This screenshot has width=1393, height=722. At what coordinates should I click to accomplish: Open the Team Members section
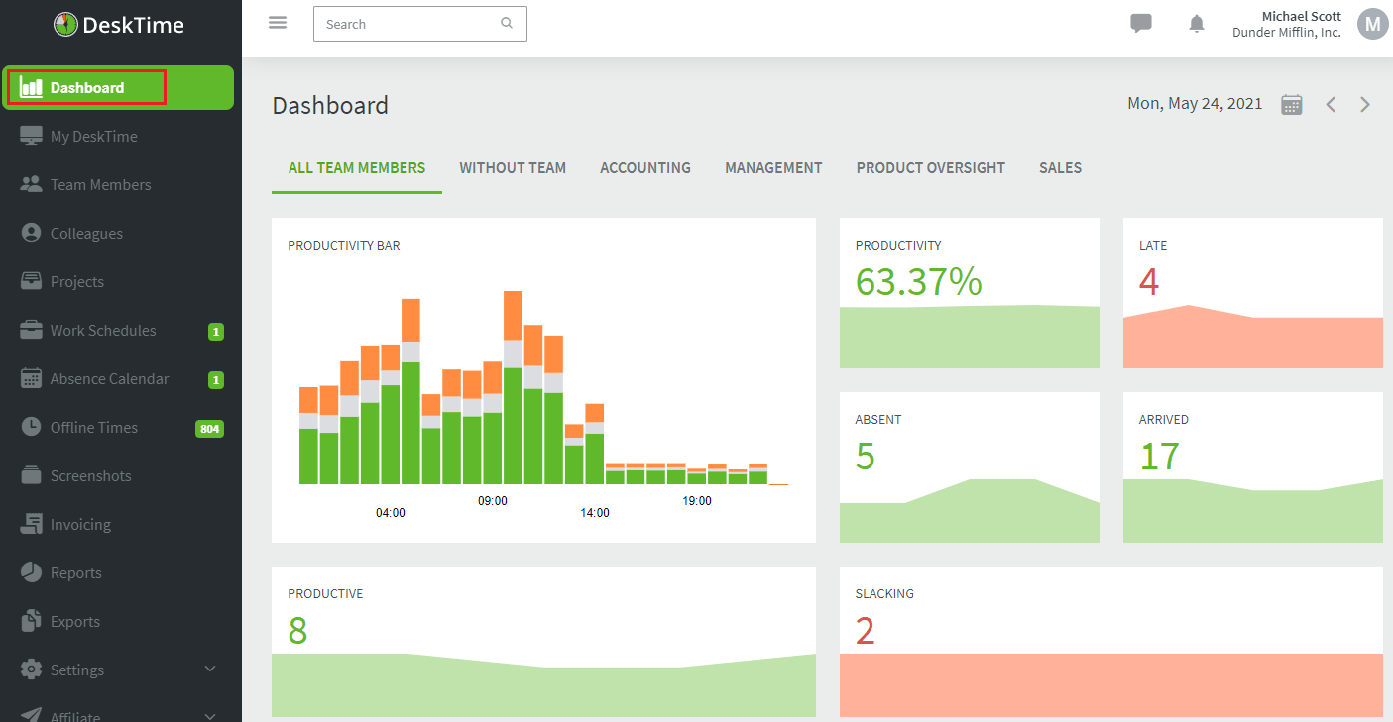click(100, 183)
